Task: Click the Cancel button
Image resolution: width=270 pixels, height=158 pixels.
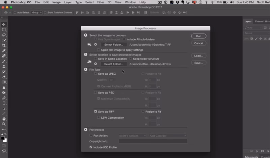Action: point(199,43)
